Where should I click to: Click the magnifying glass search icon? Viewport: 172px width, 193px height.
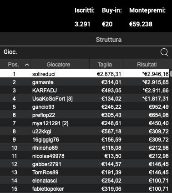[164, 52]
